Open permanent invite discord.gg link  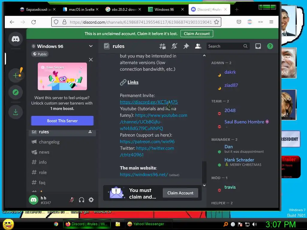pos(149,102)
